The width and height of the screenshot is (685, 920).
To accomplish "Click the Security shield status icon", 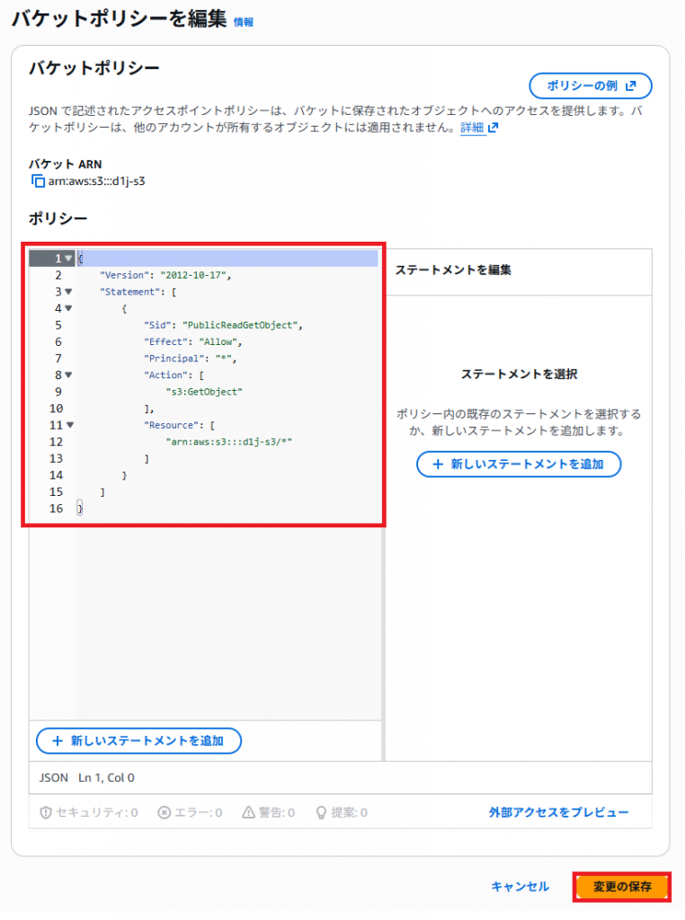I will coord(46,812).
